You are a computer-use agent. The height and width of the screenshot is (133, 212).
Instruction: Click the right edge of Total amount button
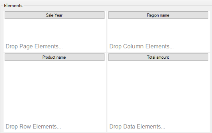click(207, 57)
